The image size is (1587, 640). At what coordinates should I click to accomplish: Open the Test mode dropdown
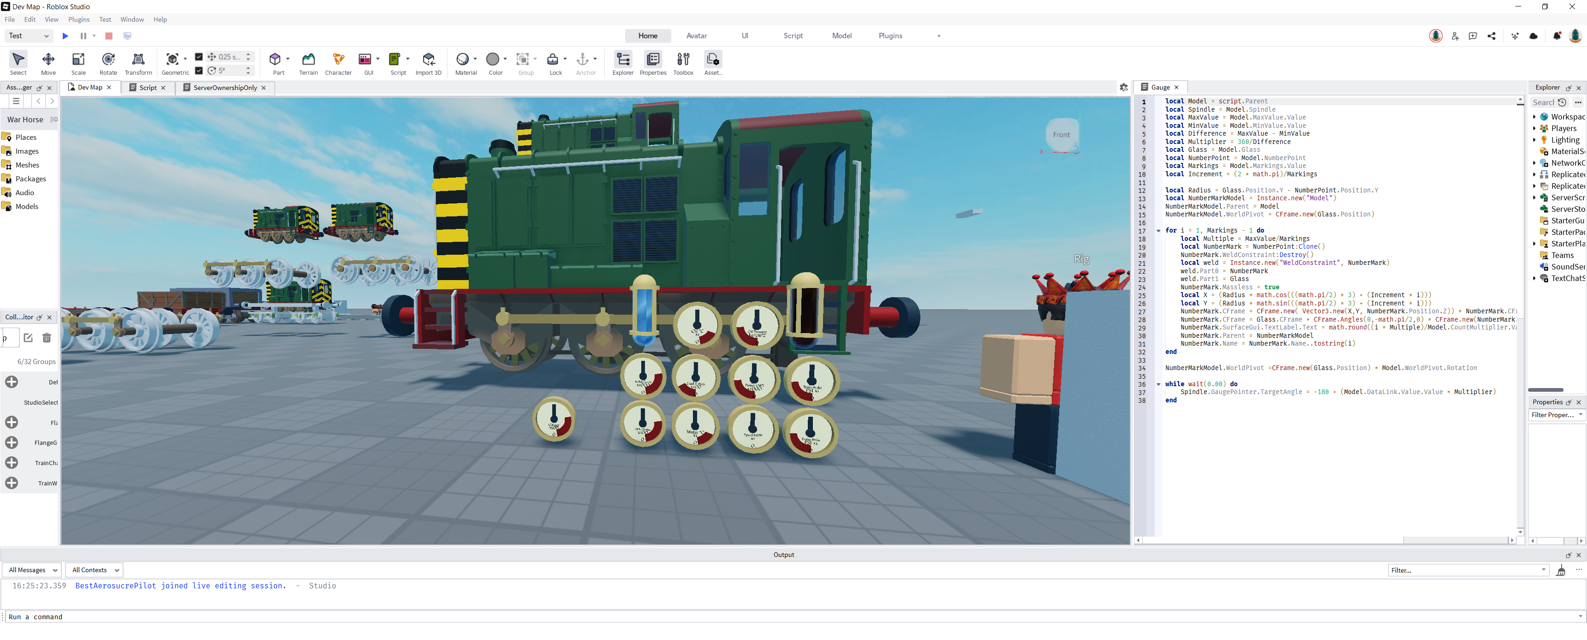point(28,36)
